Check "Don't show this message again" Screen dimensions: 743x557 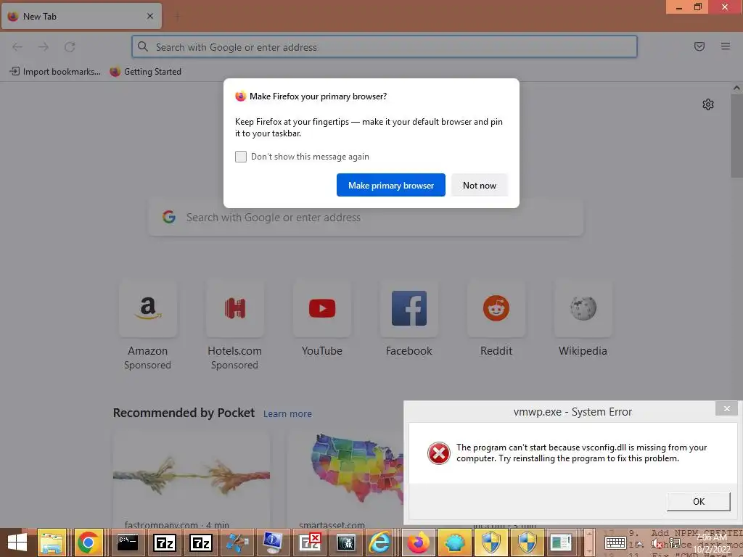(x=241, y=157)
